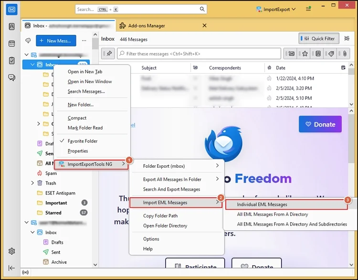Choose Open in New Window
This screenshot has width=358, height=280.
(92, 81)
